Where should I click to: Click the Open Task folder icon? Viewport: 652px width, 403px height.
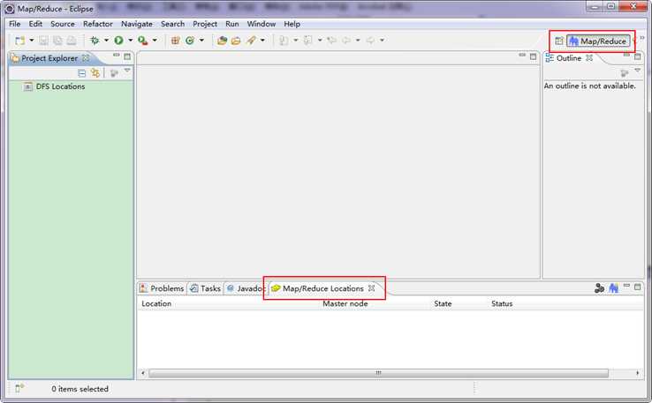236,41
